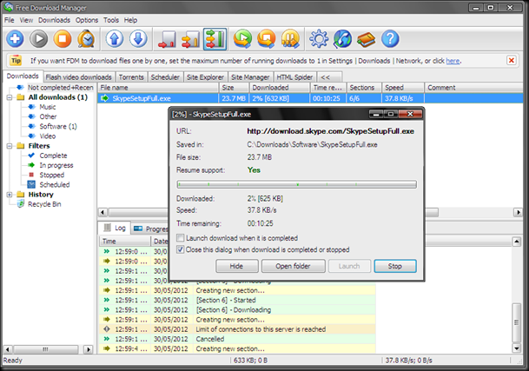This screenshot has width=529, height=371.
Task: Open the File menu
Action: pyautogui.click(x=9, y=20)
